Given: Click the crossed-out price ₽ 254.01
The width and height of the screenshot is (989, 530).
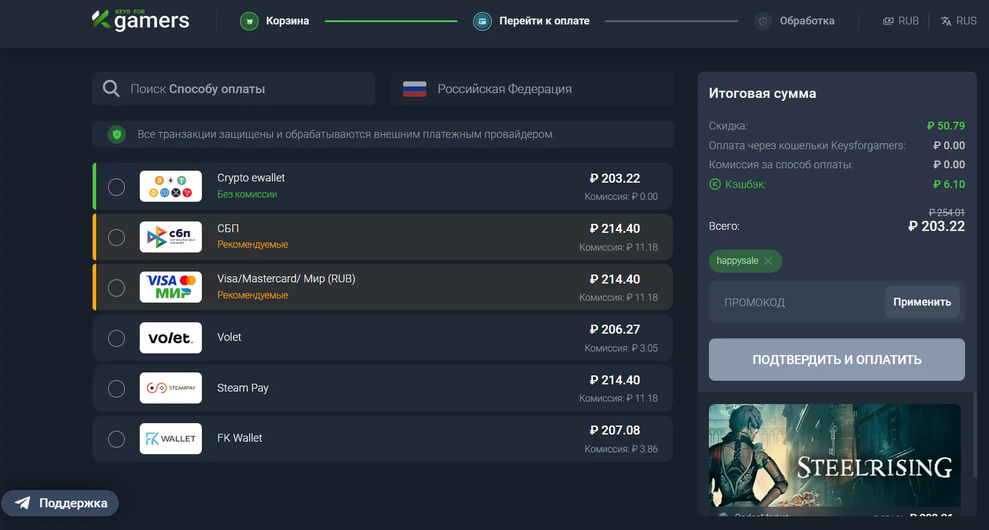Looking at the screenshot, I should pyautogui.click(x=947, y=212).
